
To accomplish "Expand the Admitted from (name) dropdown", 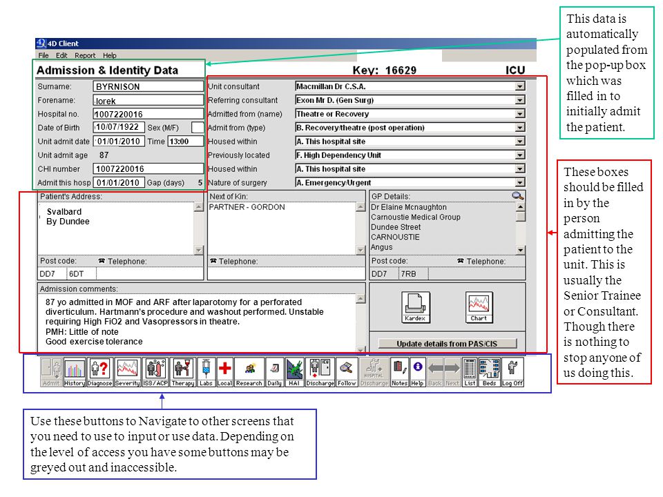I will 520,114.
